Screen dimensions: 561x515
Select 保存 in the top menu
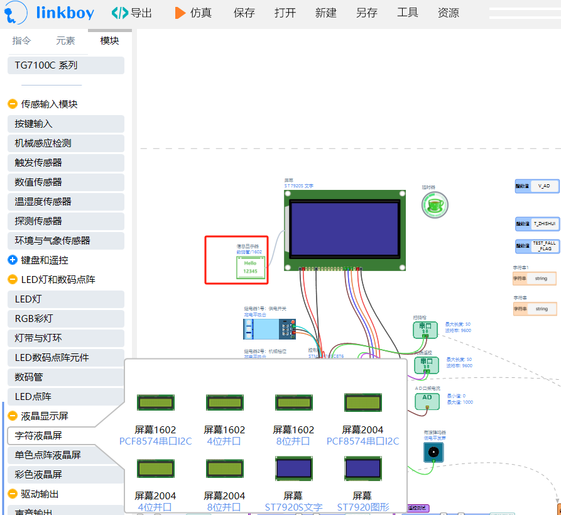point(244,13)
